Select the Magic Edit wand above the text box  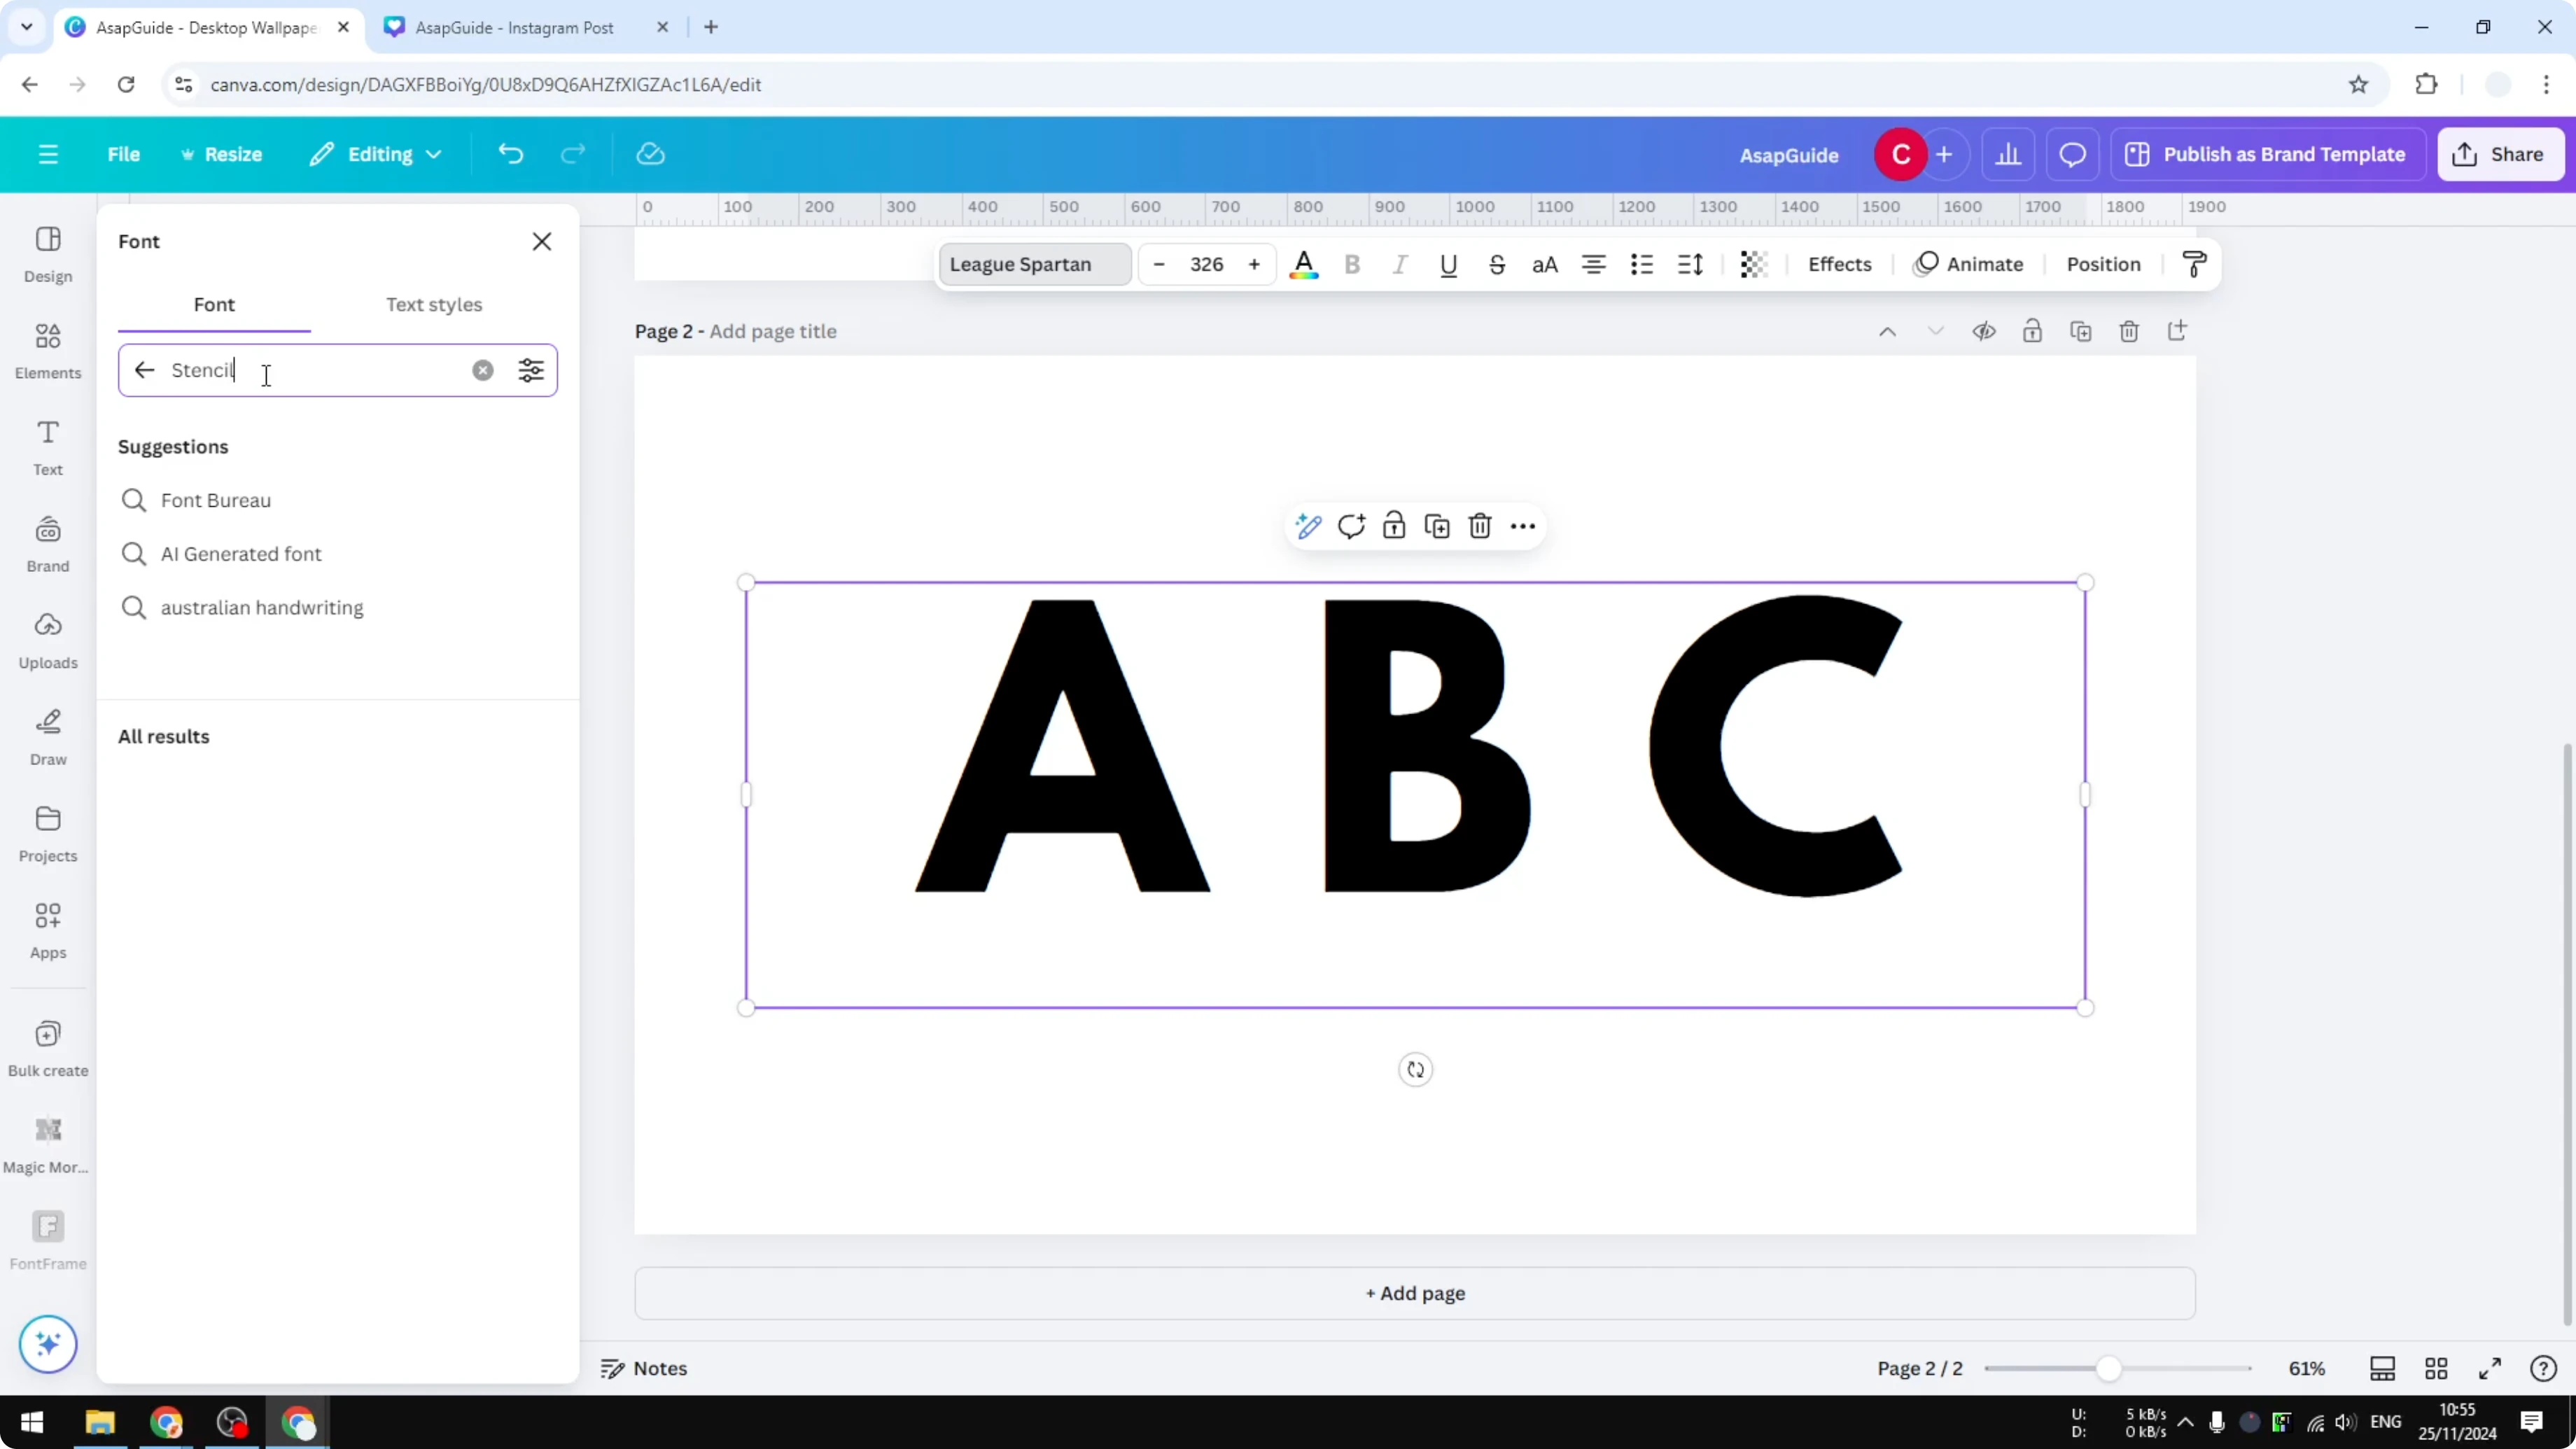coord(1308,525)
